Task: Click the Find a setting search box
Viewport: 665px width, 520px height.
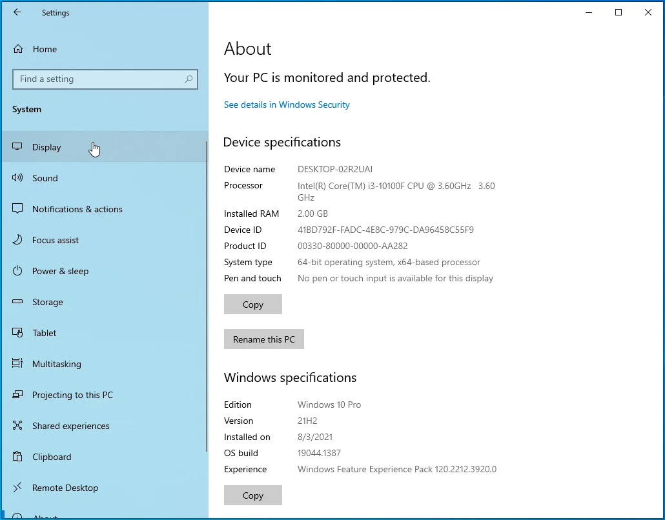Action: click(105, 79)
